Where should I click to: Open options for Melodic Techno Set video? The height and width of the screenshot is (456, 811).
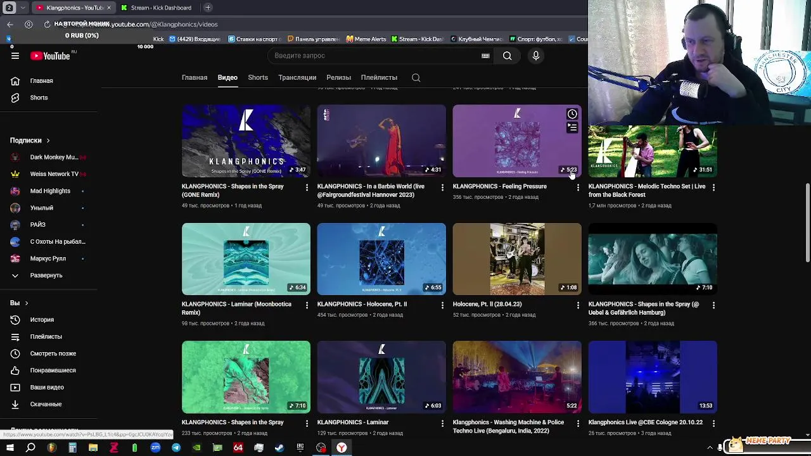[713, 187]
